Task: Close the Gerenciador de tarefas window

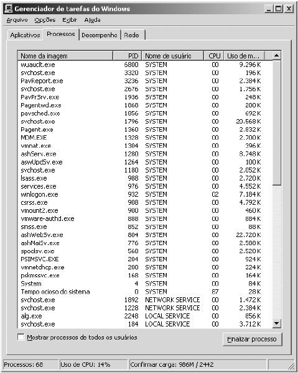Action: [x=289, y=9]
